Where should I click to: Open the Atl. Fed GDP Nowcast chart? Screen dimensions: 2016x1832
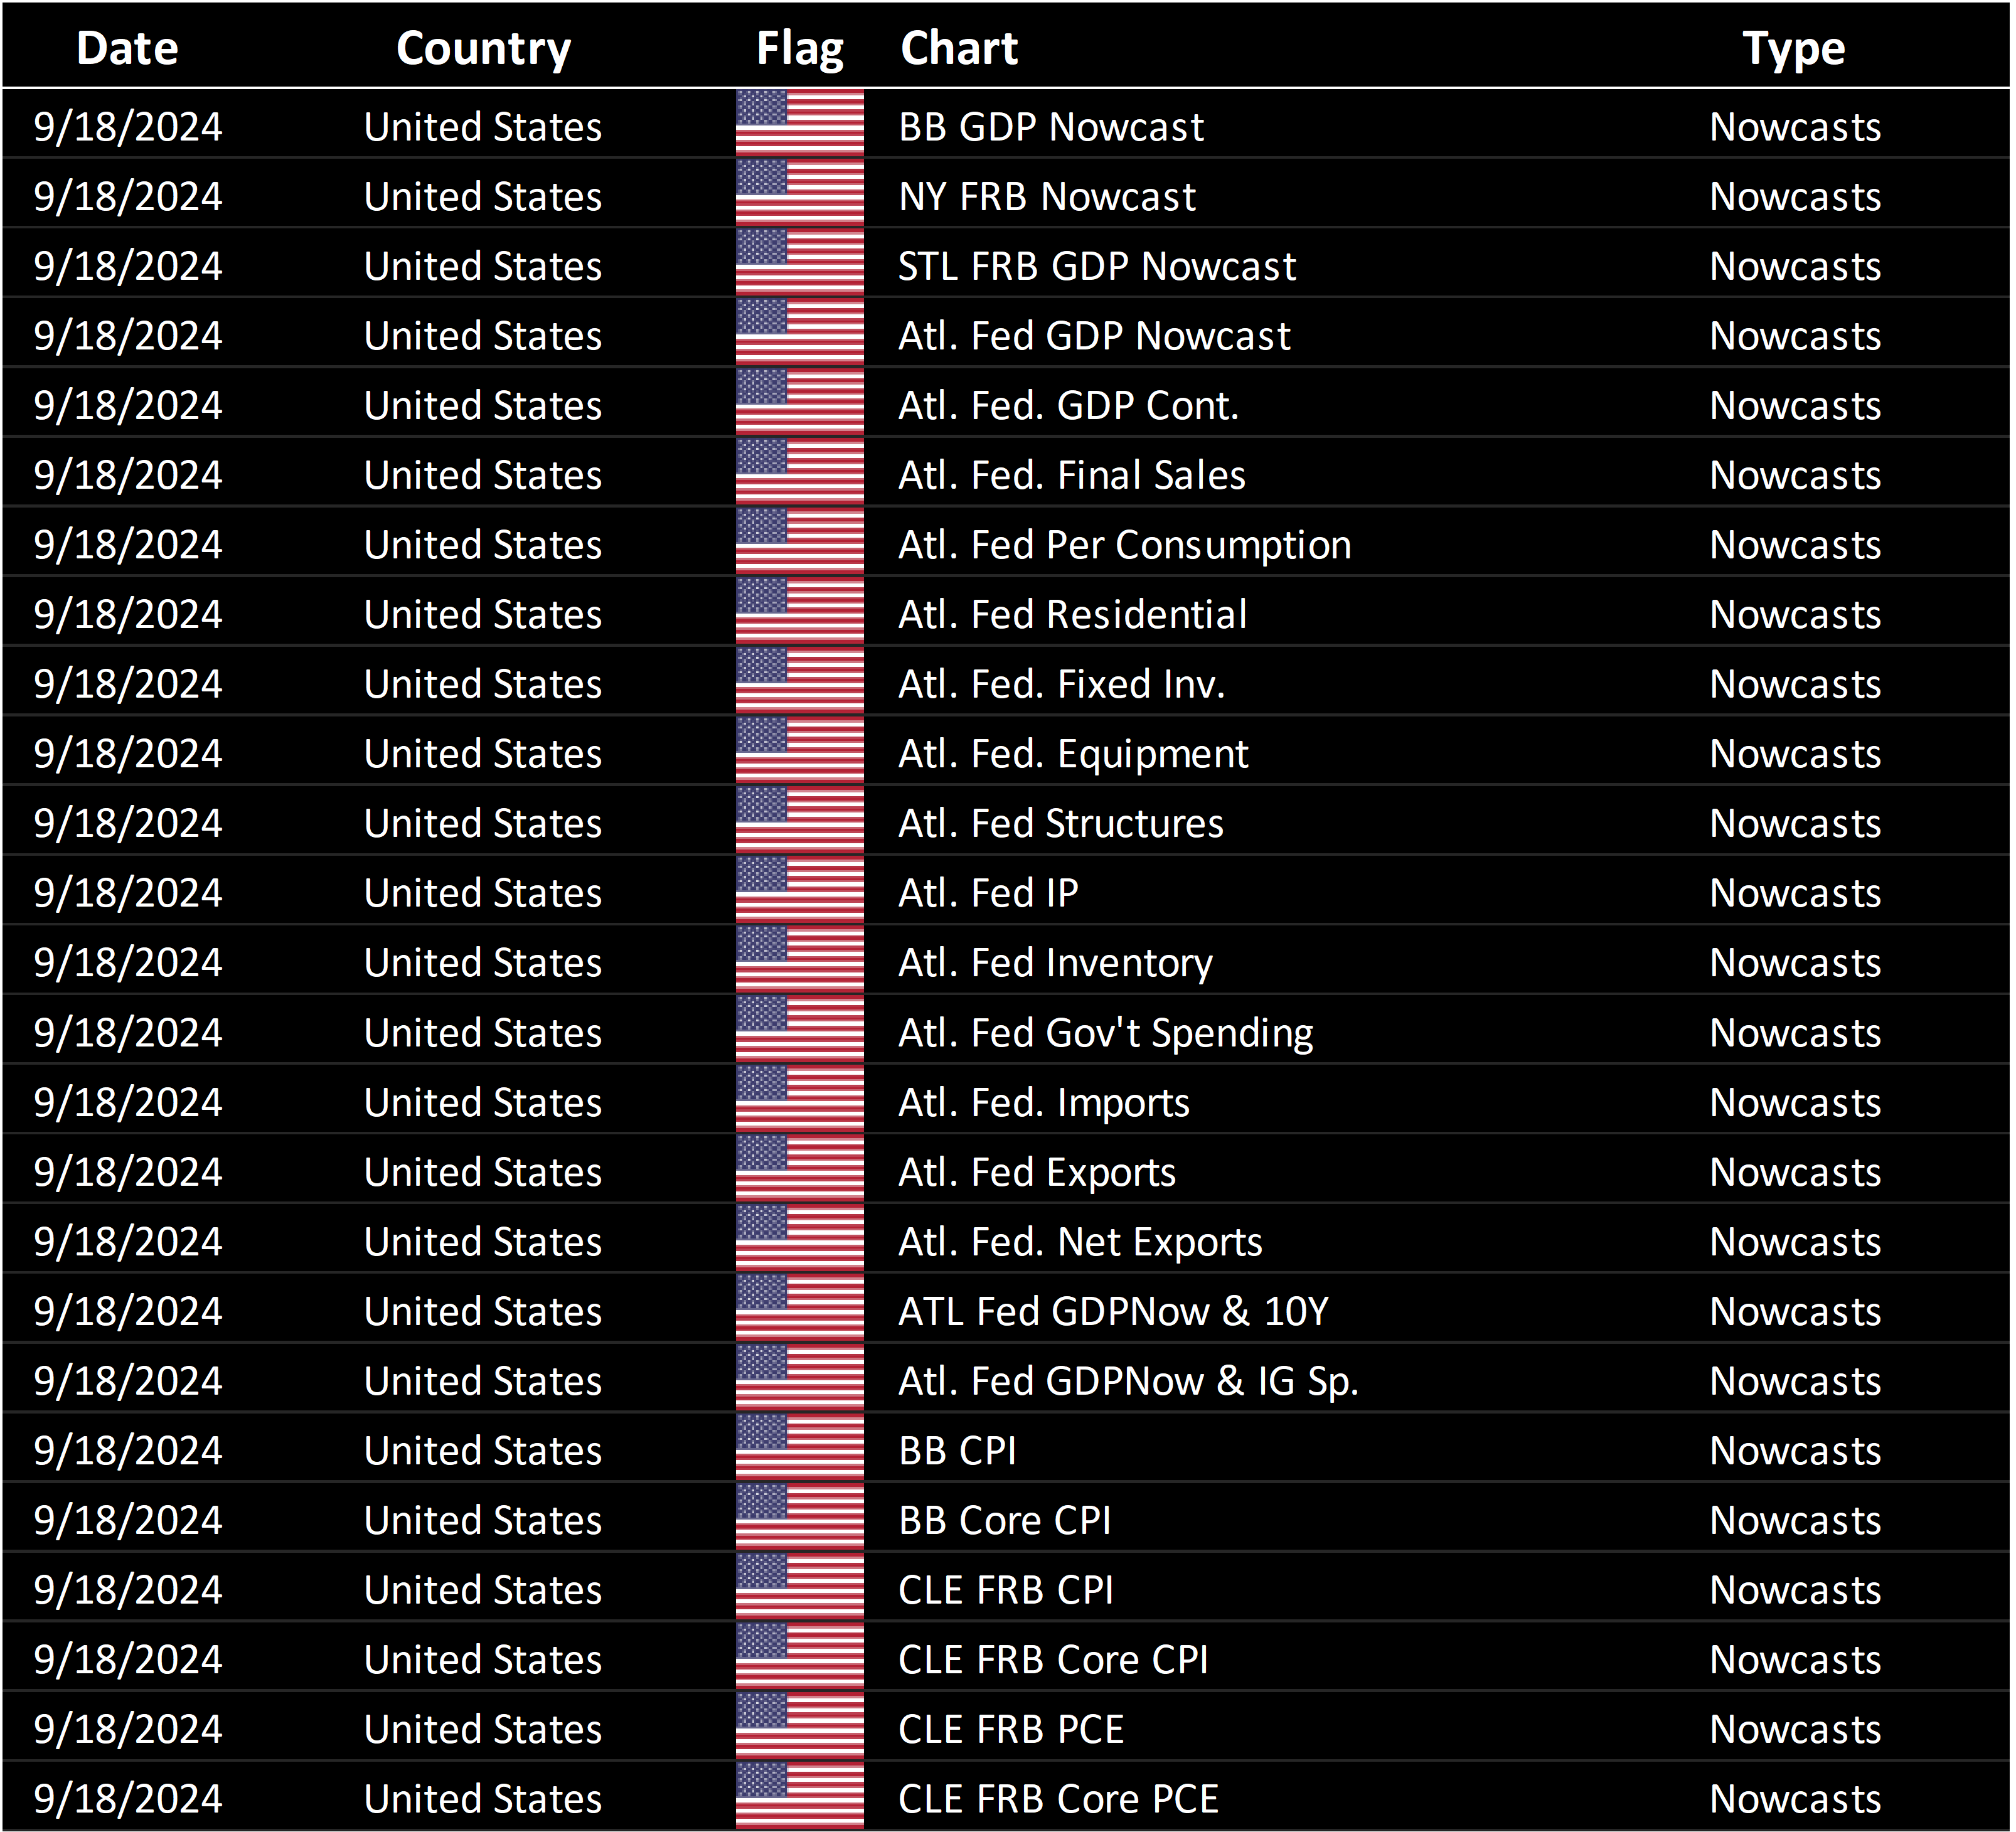(x=1093, y=335)
